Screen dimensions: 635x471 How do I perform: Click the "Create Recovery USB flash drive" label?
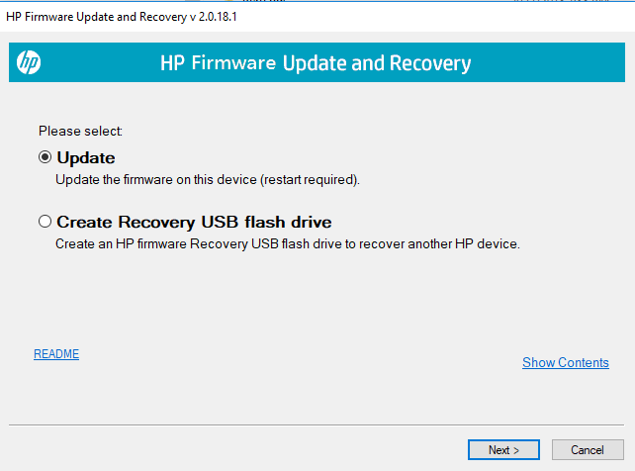[x=194, y=223]
